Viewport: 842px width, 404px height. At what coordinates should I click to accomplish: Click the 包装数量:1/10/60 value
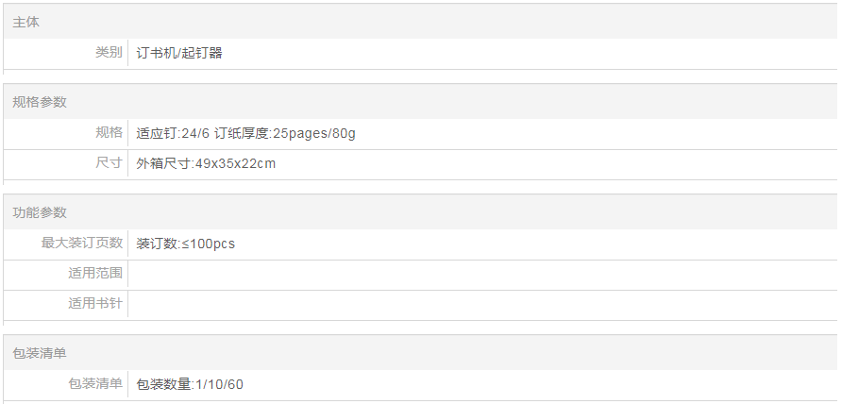pos(190,383)
